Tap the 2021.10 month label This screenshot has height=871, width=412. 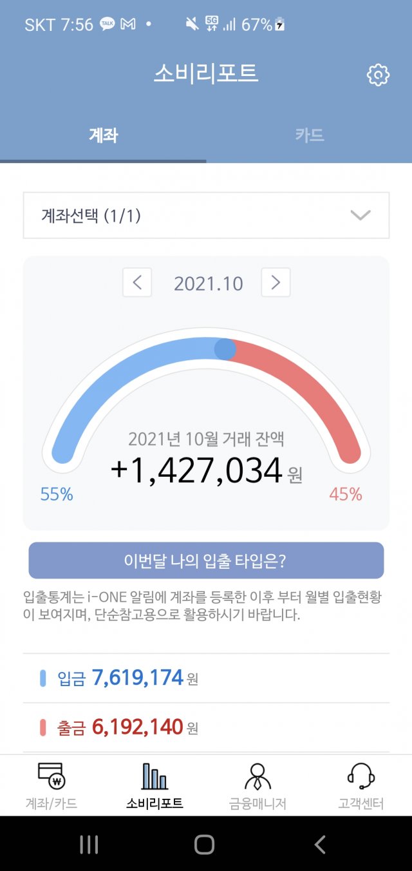coord(209,283)
